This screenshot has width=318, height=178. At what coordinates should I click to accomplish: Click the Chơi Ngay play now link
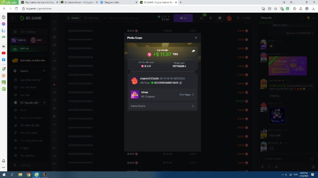click(x=186, y=94)
